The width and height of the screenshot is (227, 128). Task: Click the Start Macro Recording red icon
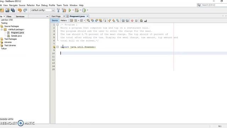[132, 21]
